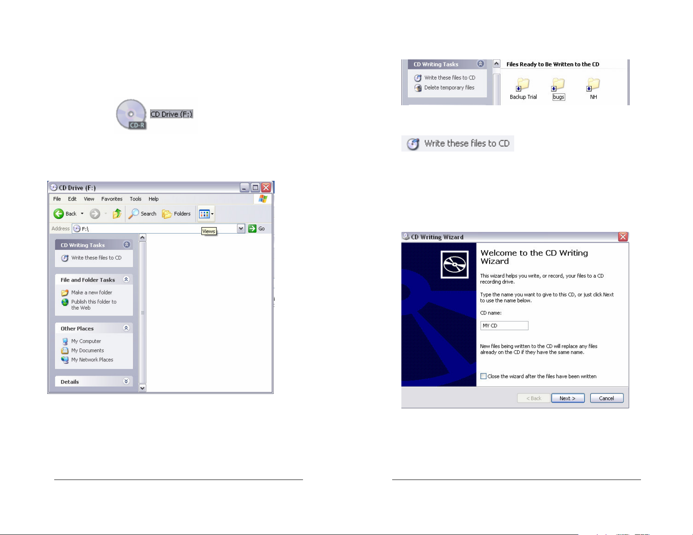Minimize the CD Drive (F:) window
Screen dimensions: 693x535
coord(245,188)
